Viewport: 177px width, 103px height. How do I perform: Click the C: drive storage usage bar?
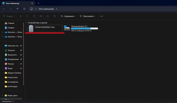[85, 29]
